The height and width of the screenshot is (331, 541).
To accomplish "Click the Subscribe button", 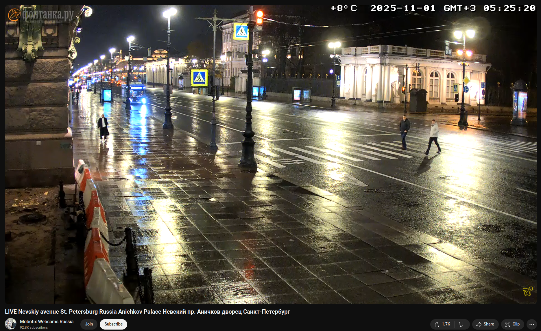I will tap(113, 324).
